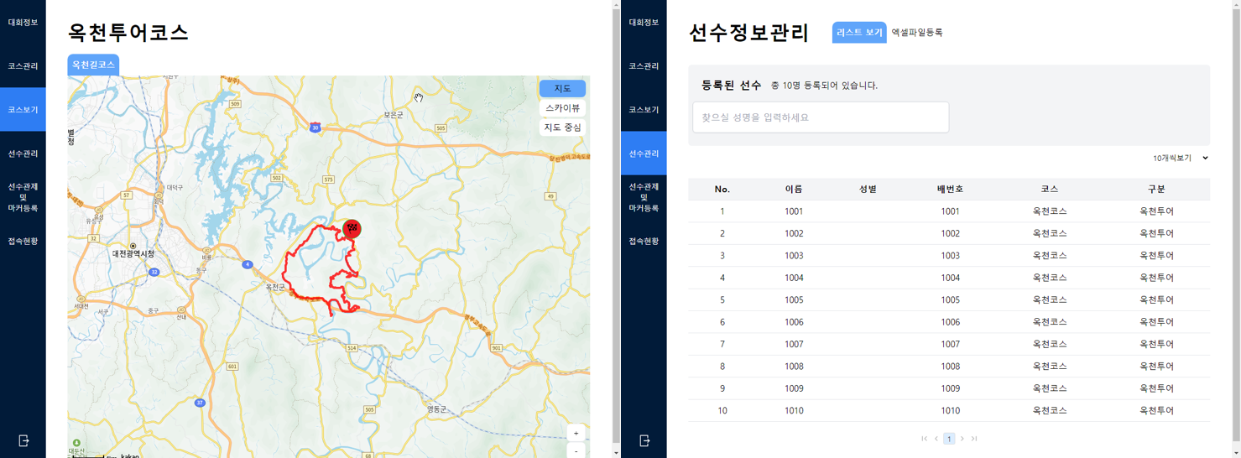Click the No. column header
Image resolution: width=1241 pixels, height=458 pixels.
point(722,190)
